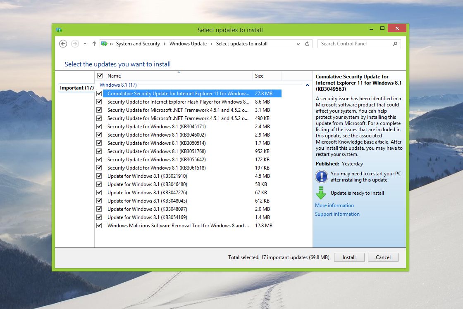The image size is (463, 309).
Task: Uncheck Security Update KB3050514 checkbox
Action: pos(99,143)
